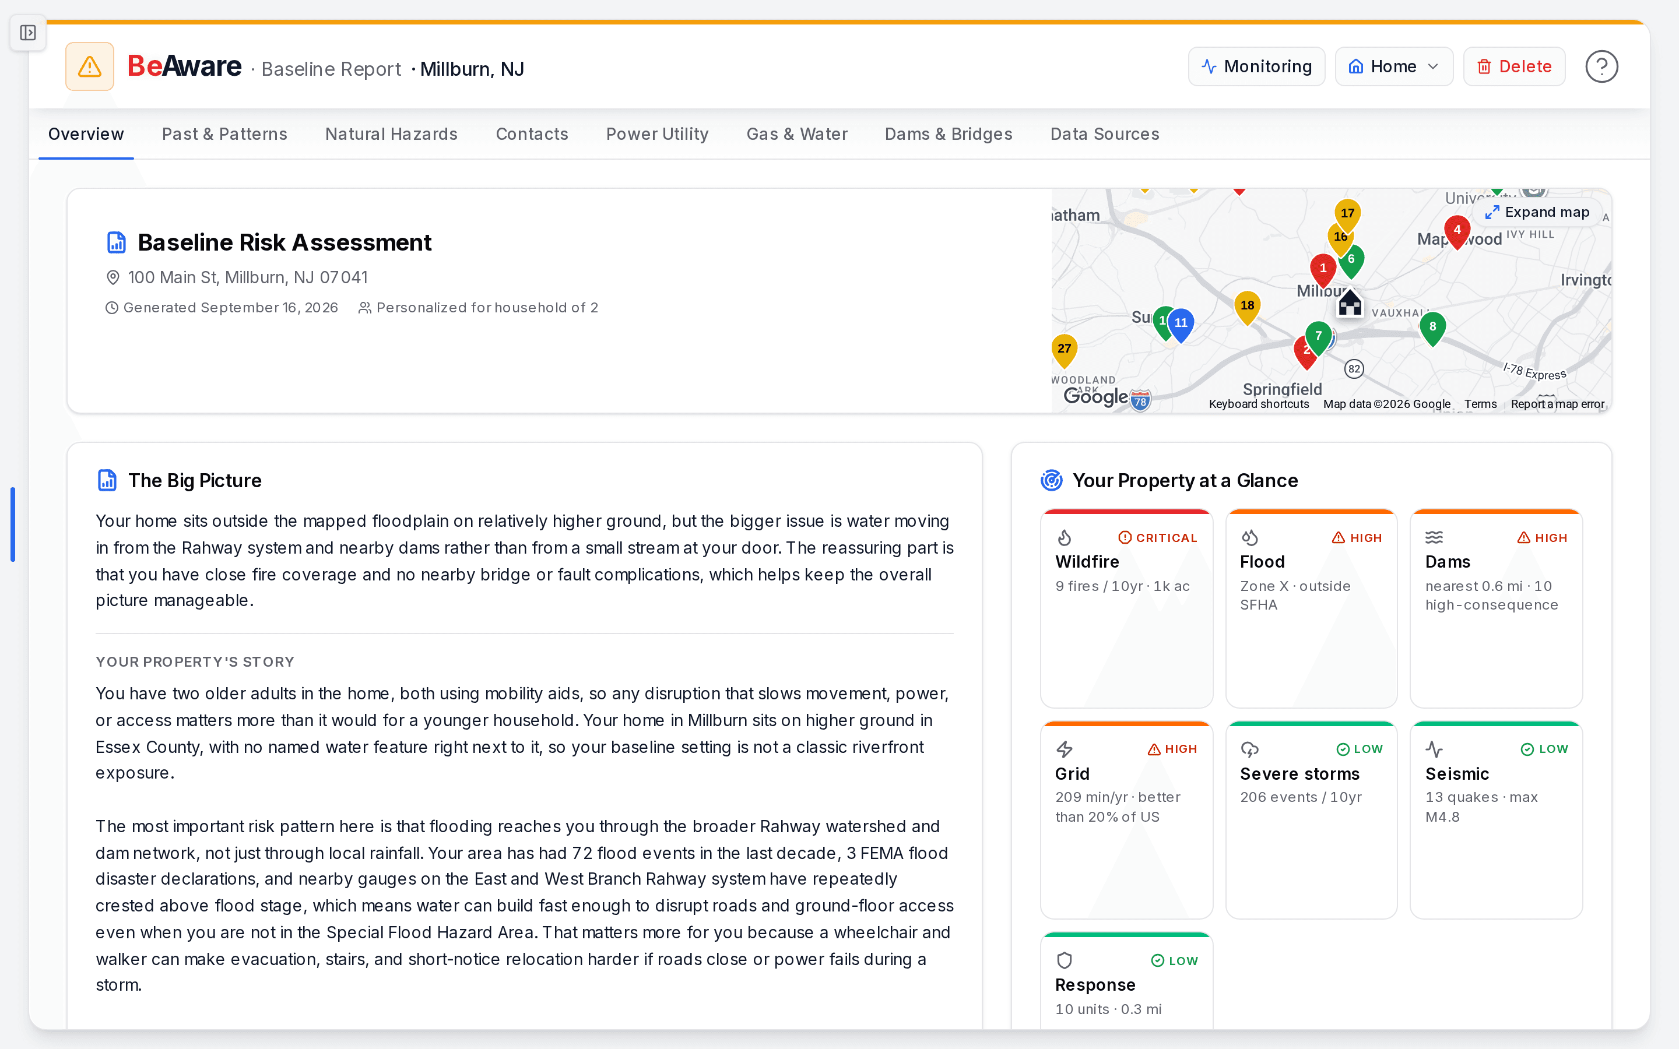Expand the map view
Image resolution: width=1679 pixels, height=1049 pixels.
click(x=1537, y=212)
